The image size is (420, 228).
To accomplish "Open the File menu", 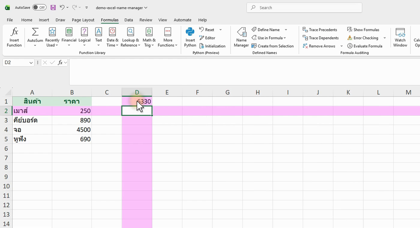I will coord(10,20).
